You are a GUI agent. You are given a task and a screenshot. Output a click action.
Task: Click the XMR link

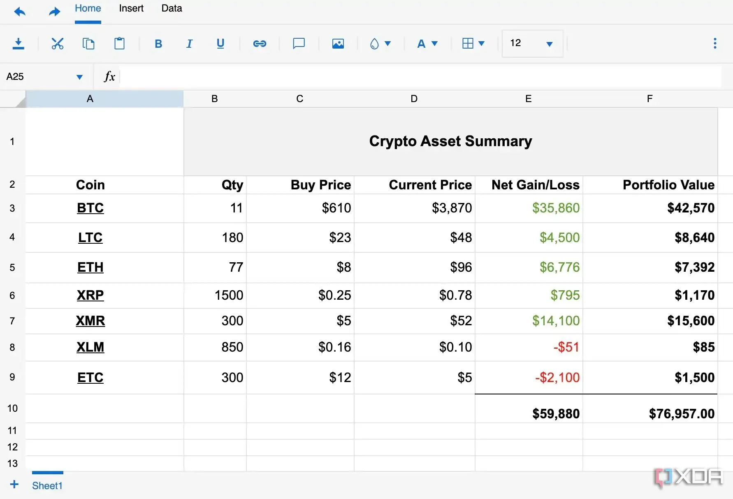tap(90, 321)
